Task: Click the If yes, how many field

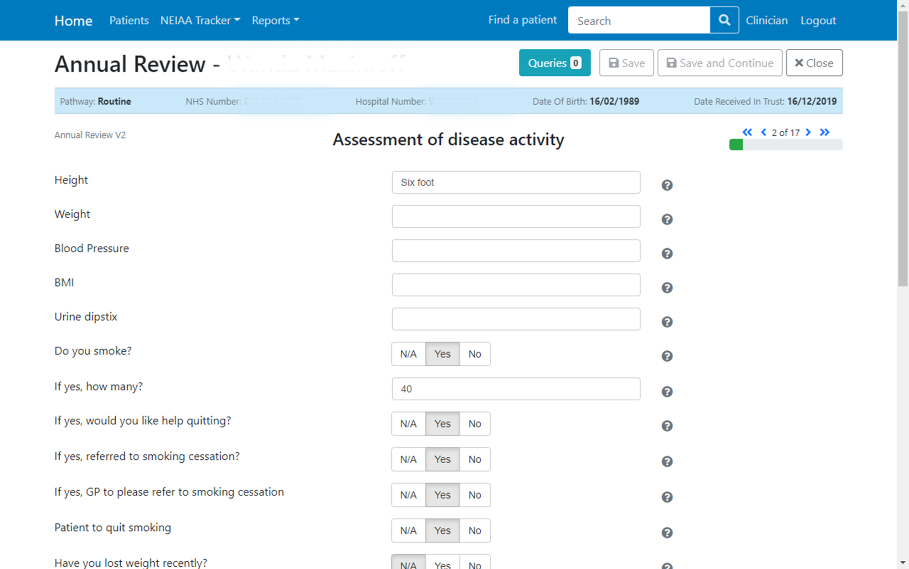Action: (x=516, y=389)
